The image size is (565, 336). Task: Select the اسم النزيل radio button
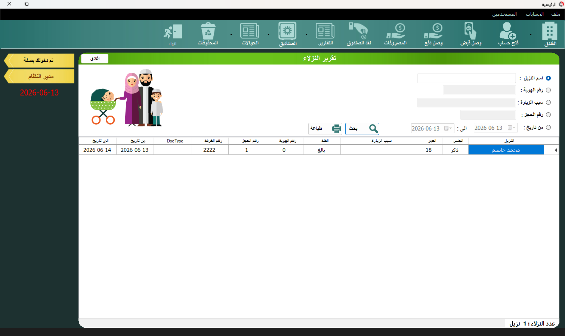click(548, 78)
